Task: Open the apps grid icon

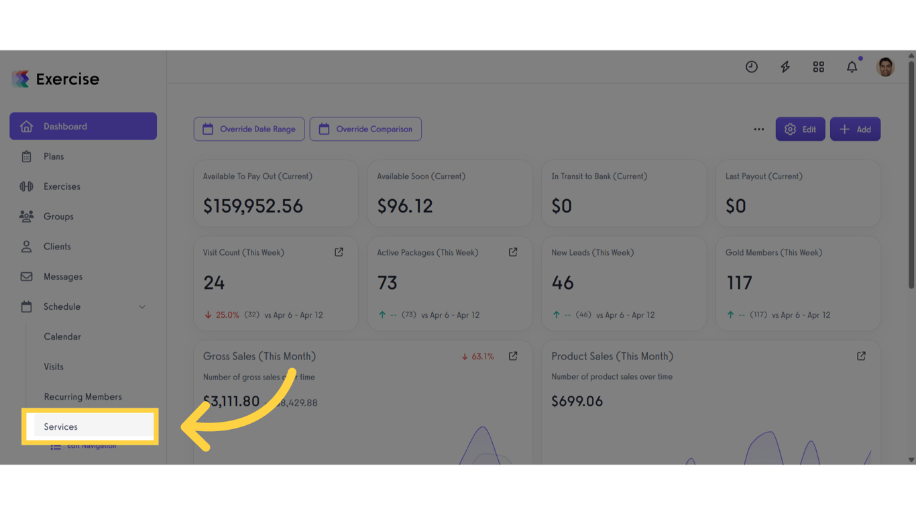Action: [819, 67]
